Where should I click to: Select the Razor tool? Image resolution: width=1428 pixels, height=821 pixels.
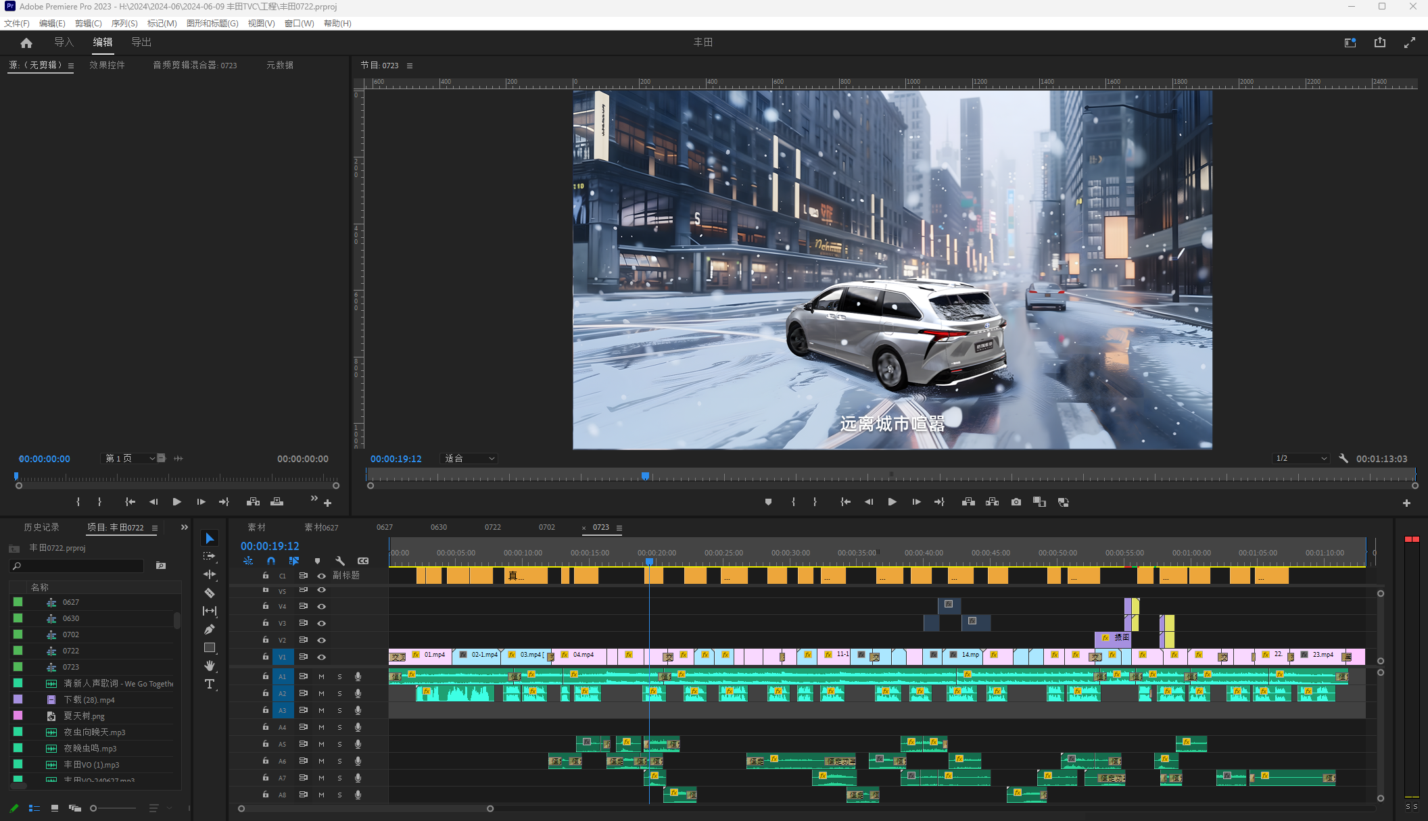point(210,593)
